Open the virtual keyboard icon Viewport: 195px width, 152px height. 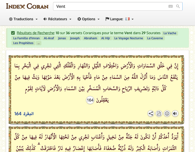tap(171, 6)
